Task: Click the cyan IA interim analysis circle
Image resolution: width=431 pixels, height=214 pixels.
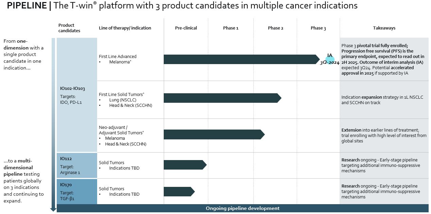Action: tap(330, 60)
